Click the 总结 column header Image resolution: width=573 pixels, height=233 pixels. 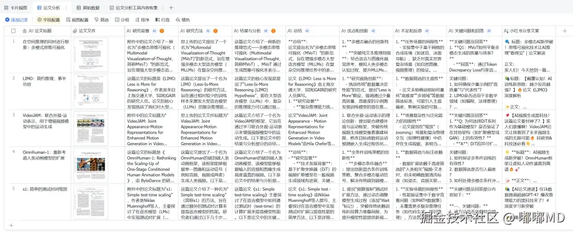pos(312,31)
